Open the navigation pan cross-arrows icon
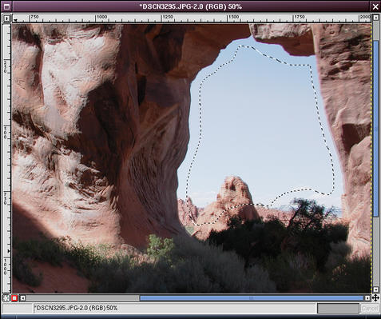The image size is (381, 319). click(x=375, y=297)
